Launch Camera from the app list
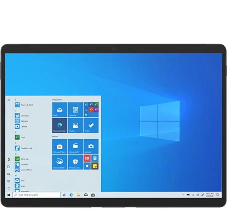This screenshot has width=227, height=213. (21, 126)
